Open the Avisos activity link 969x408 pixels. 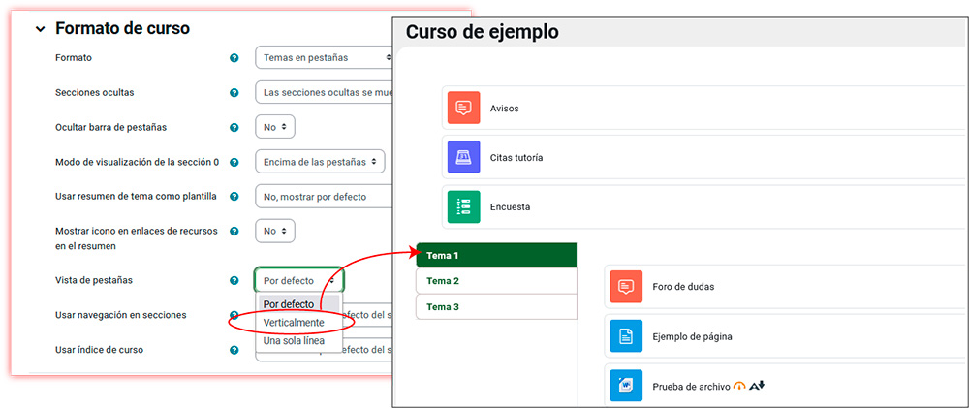pyautogui.click(x=504, y=109)
